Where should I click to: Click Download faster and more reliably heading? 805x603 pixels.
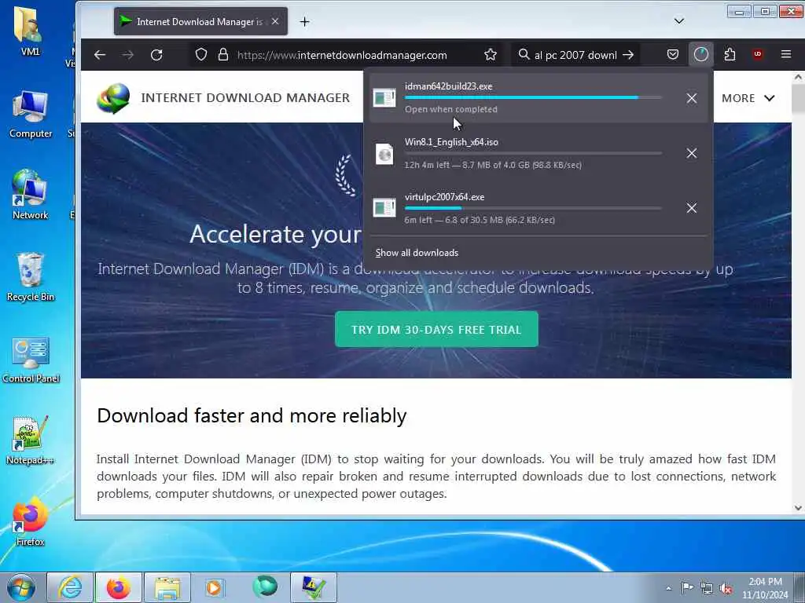click(x=252, y=415)
